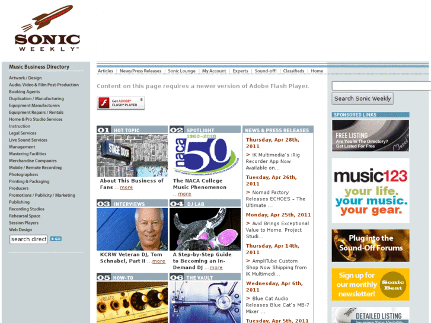The width and height of the screenshot is (431, 323).
Task: Open Classifieds from the nav bar
Action: (x=293, y=71)
